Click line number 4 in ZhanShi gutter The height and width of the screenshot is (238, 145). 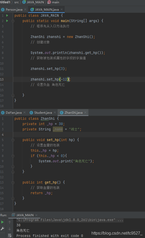[3, 135]
